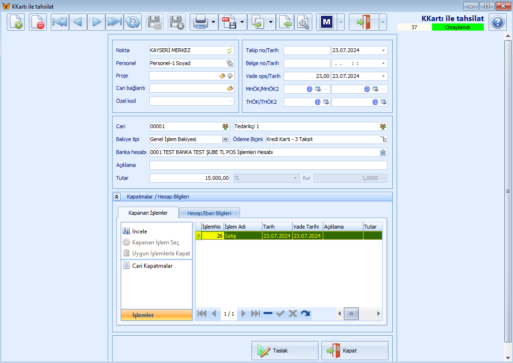Switch to Hesap/Iban Bilgileri tab
This screenshot has width=513, height=363.
coord(209,213)
